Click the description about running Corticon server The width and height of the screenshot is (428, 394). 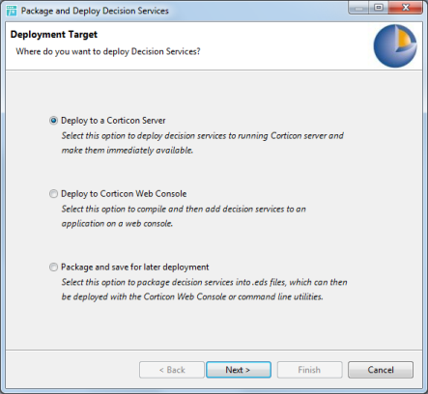pos(203,143)
